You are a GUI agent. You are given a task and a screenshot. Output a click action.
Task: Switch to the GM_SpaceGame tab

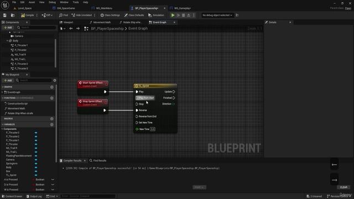(x=66, y=8)
